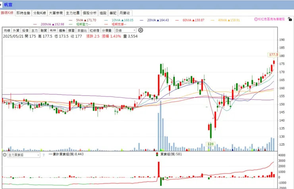Click the 買賣超(張) 581 label
This screenshot has height=189, width=294.
[x=171, y=154]
